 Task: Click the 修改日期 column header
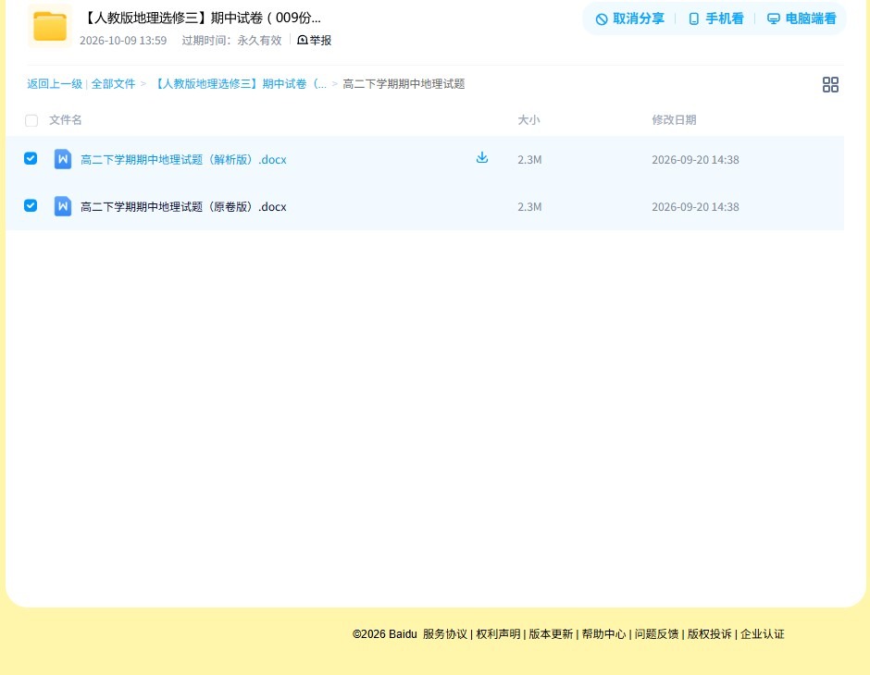click(x=674, y=119)
